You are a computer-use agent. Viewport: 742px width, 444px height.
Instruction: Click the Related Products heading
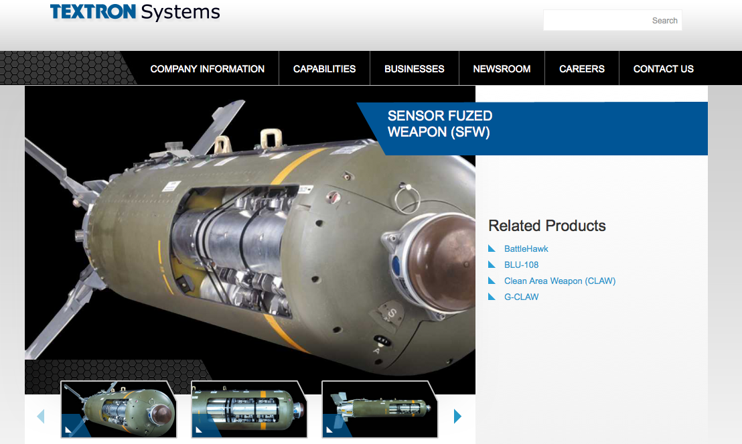point(546,226)
